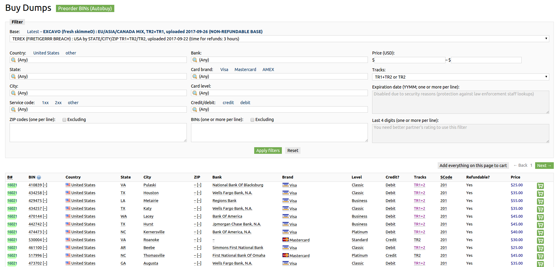This screenshot has height=267, width=558.
Task: Click the magnifier icon in the Credit/debit field
Action: 195,109
